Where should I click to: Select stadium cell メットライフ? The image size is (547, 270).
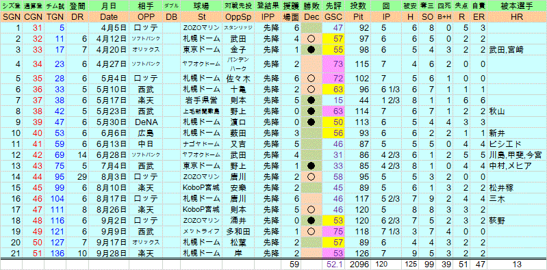coord(201,231)
